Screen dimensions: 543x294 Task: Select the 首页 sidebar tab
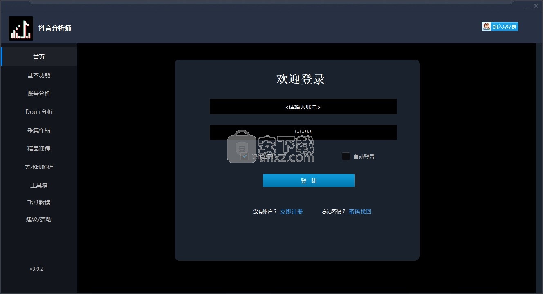click(x=39, y=57)
